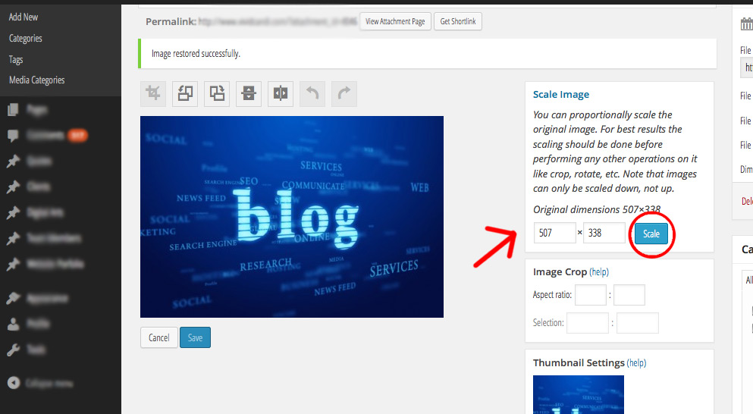The width and height of the screenshot is (753, 414).
Task: Click the Appearance brush icon in sidebar
Action: coord(13,298)
